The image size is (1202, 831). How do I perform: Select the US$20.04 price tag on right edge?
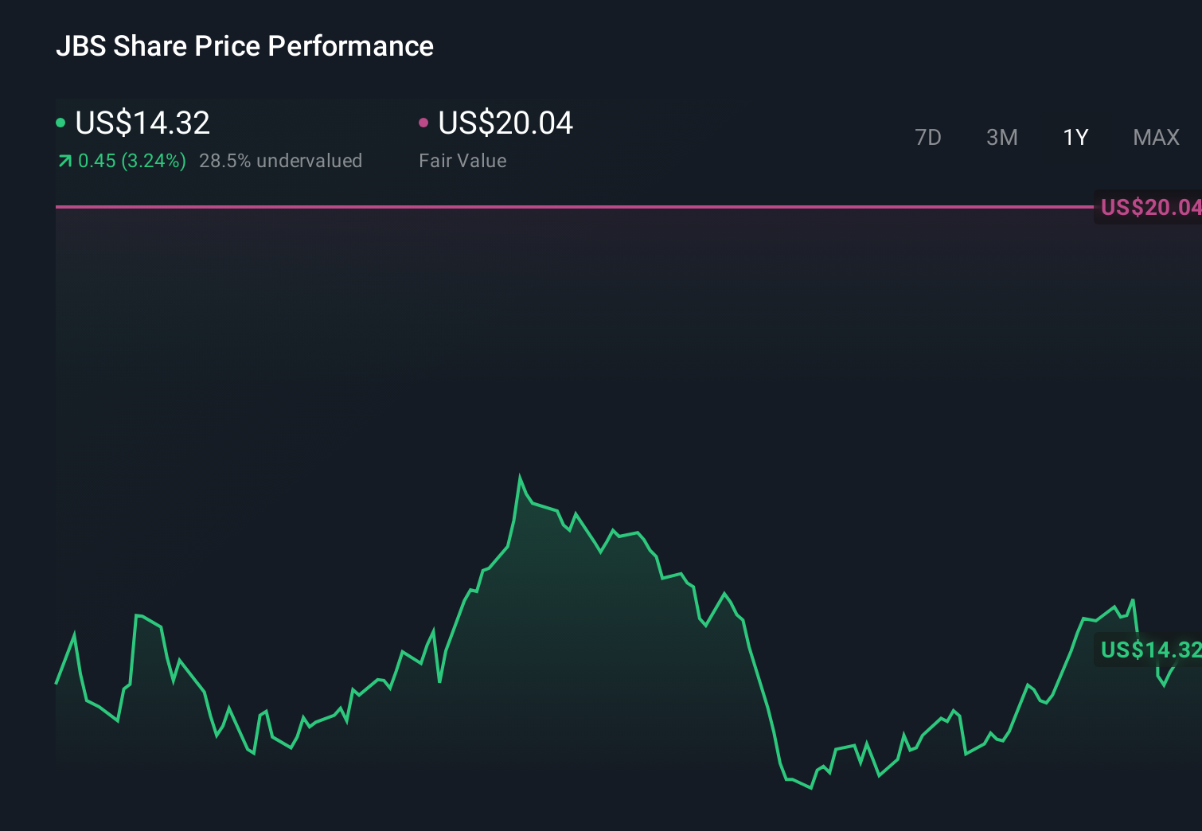point(1150,207)
